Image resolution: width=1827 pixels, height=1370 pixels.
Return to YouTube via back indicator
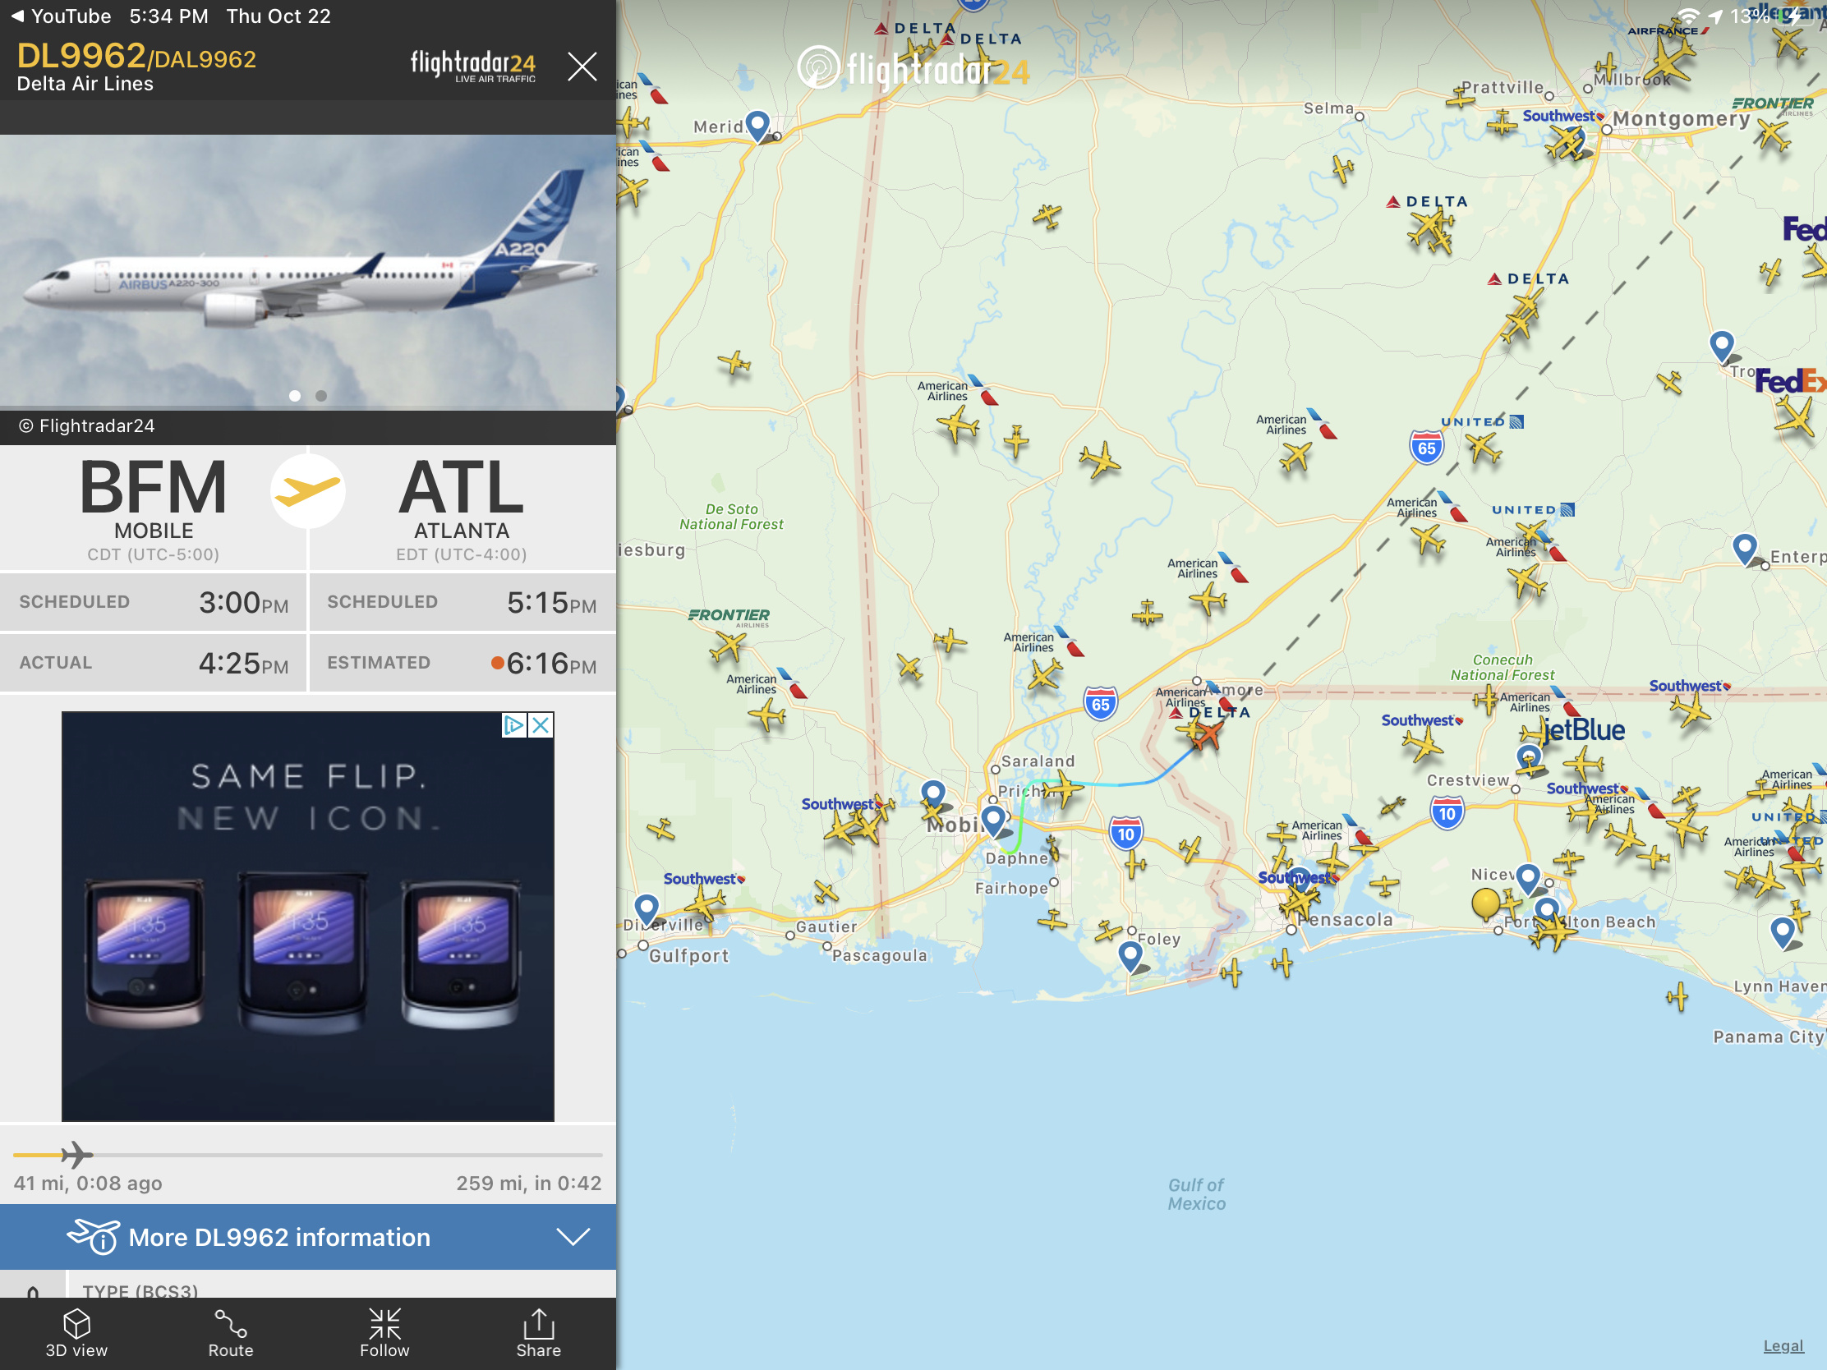pyautogui.click(x=61, y=16)
